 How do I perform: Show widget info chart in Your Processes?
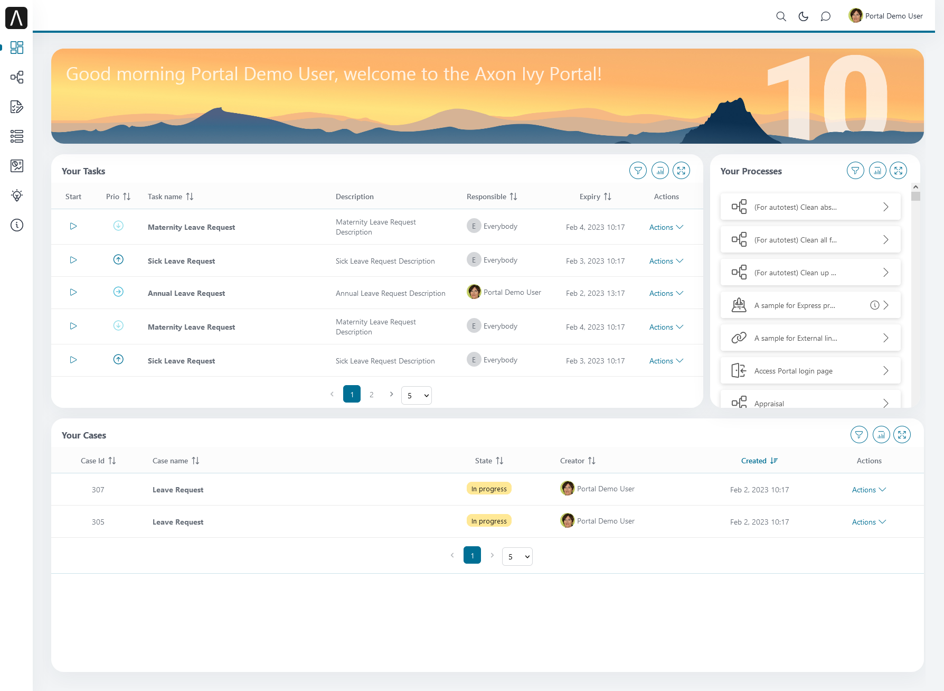click(877, 171)
